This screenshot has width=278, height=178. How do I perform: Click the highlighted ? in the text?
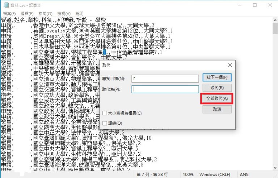105,53
